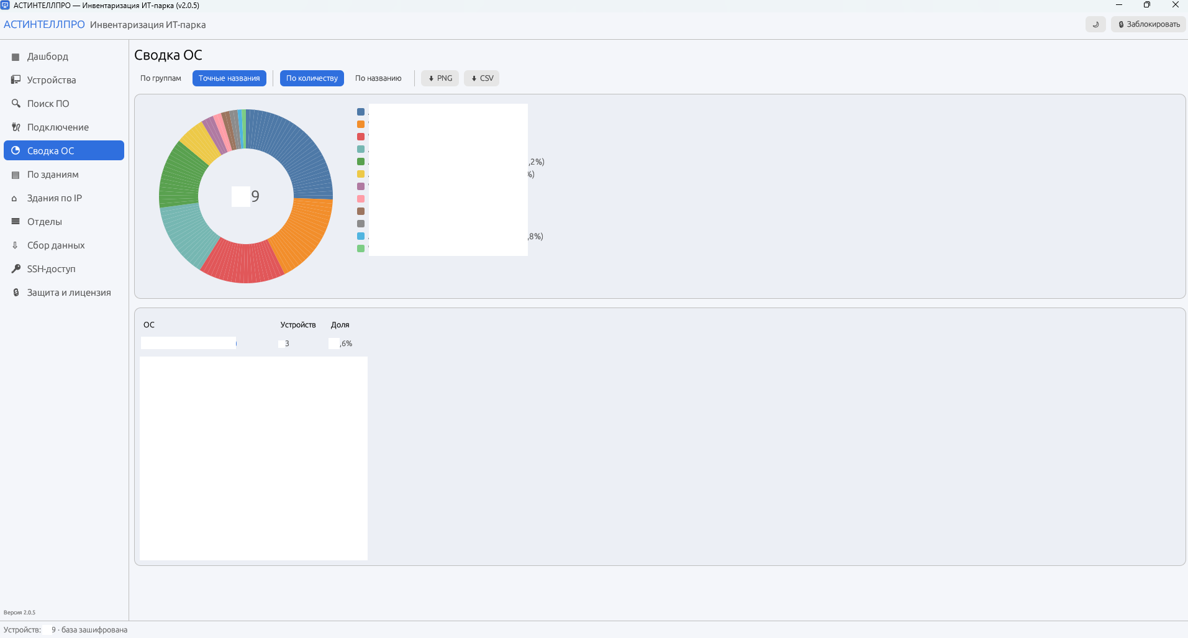
Task: Sort the summary По названию
Action: pos(378,78)
